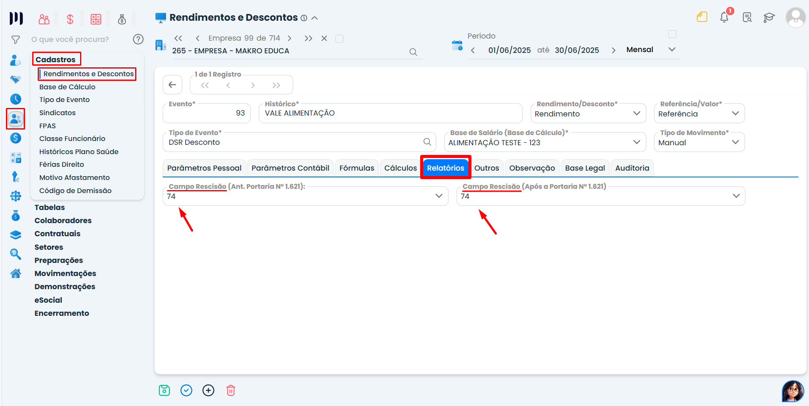The width and height of the screenshot is (809, 406).
Task: Open the clock sidebar icon
Action: (x=16, y=99)
